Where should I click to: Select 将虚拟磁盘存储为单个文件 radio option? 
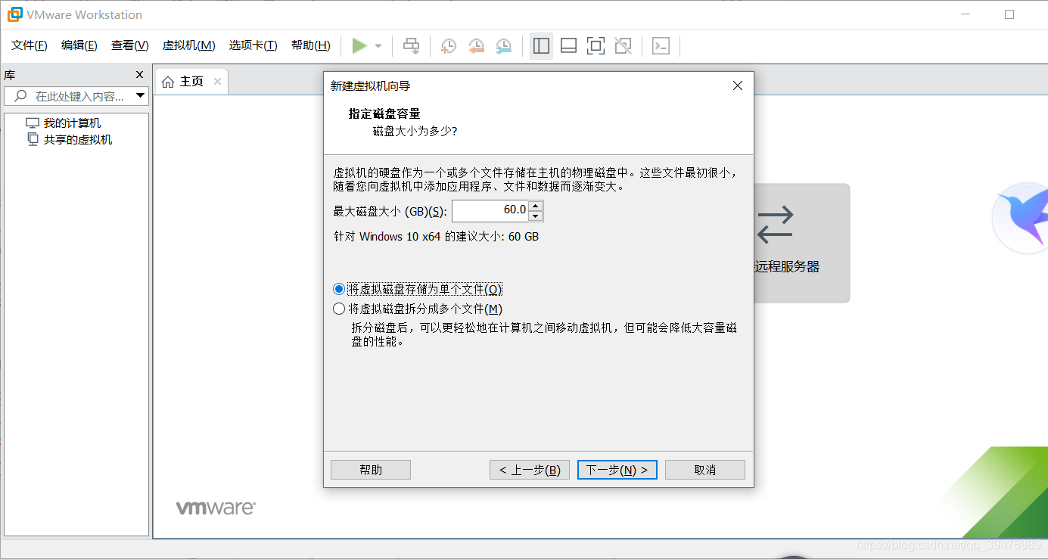(417, 289)
